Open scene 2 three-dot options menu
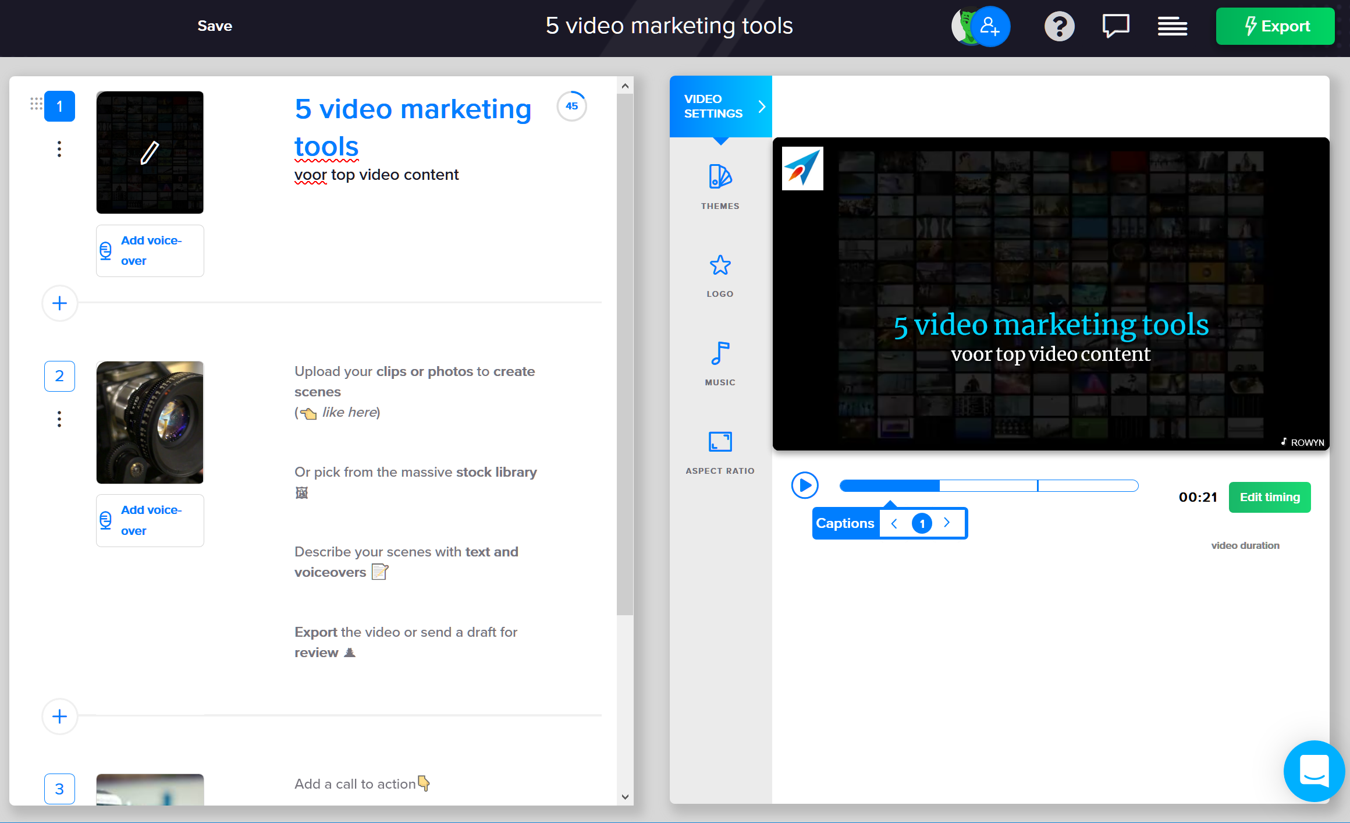Viewport: 1350px width, 823px height. coord(59,418)
